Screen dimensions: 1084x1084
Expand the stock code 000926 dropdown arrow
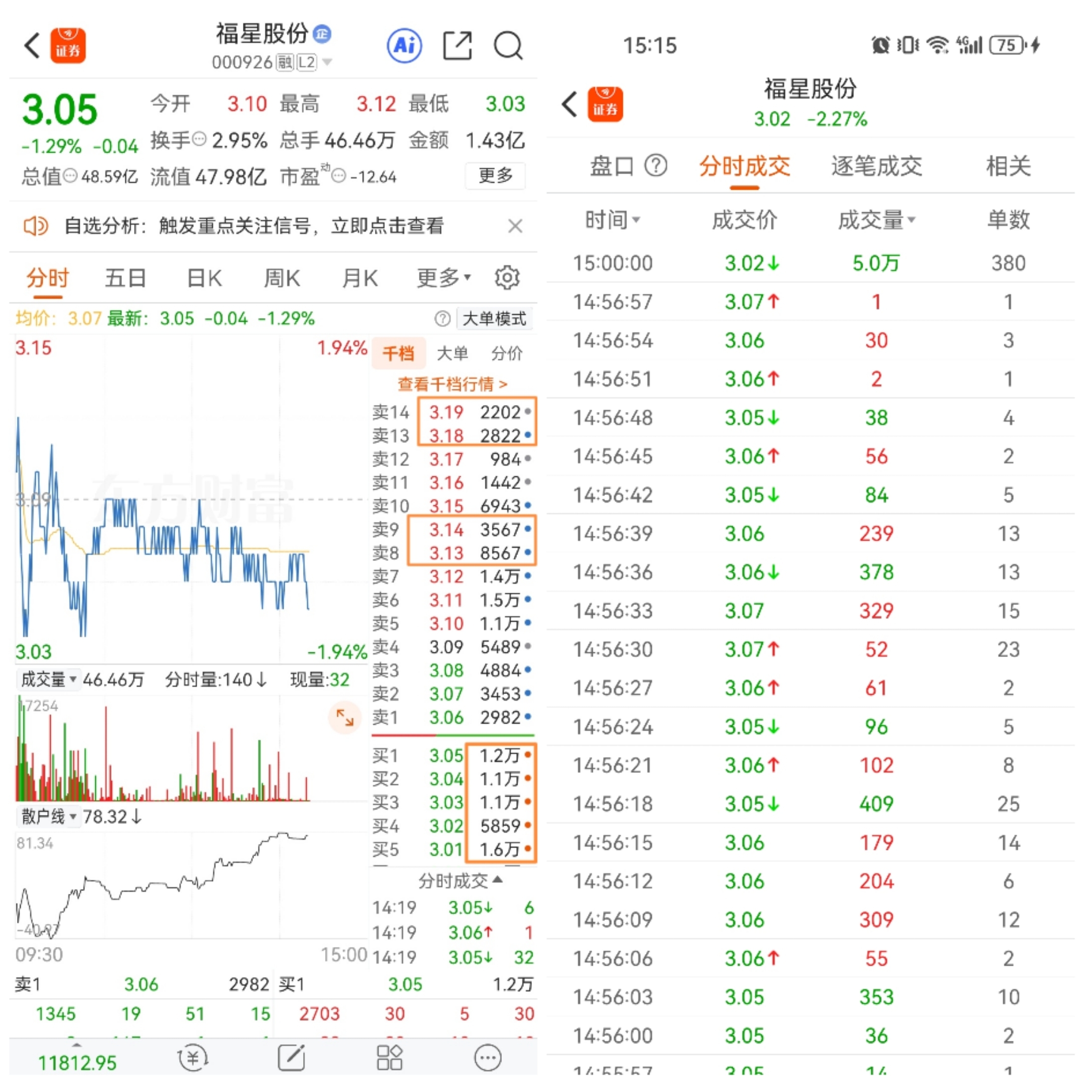[x=327, y=62]
